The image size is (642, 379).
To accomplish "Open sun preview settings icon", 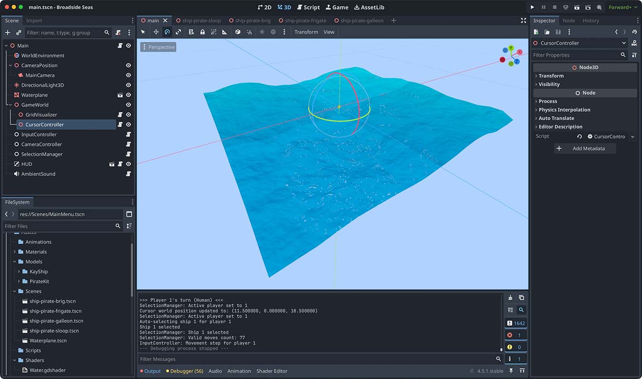I will click(x=262, y=32).
